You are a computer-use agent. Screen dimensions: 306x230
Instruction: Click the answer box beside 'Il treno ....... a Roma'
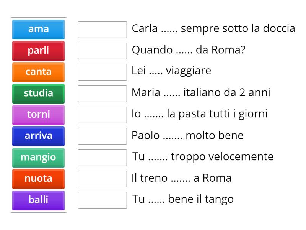click(x=102, y=178)
